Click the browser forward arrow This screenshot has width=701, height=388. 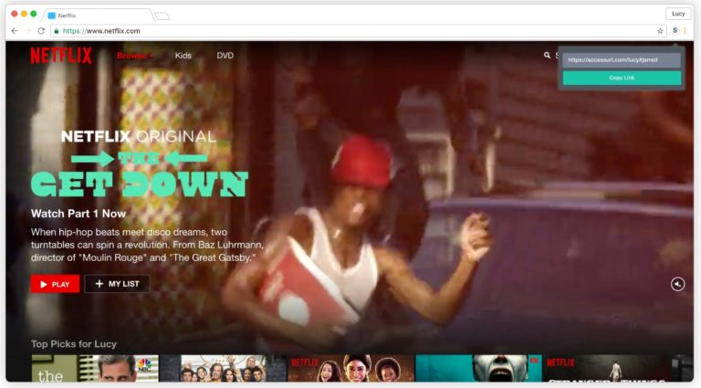point(27,31)
